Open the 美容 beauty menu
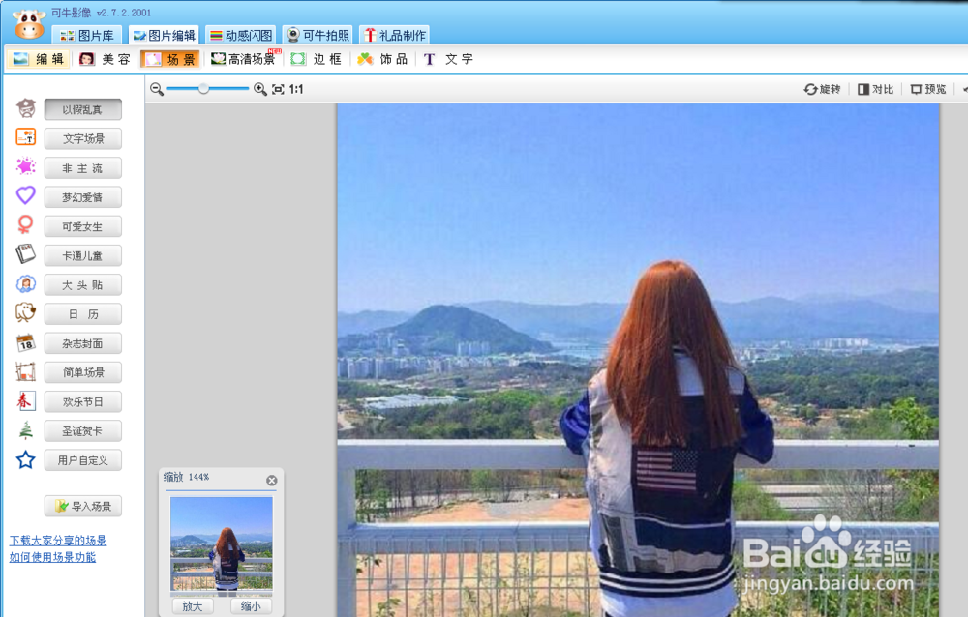968x617 pixels. coord(105,59)
